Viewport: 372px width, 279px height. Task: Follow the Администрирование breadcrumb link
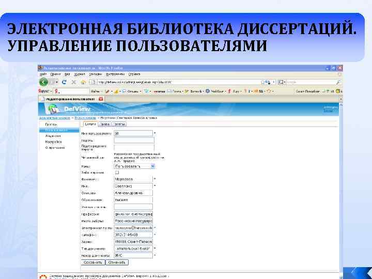coord(55,118)
